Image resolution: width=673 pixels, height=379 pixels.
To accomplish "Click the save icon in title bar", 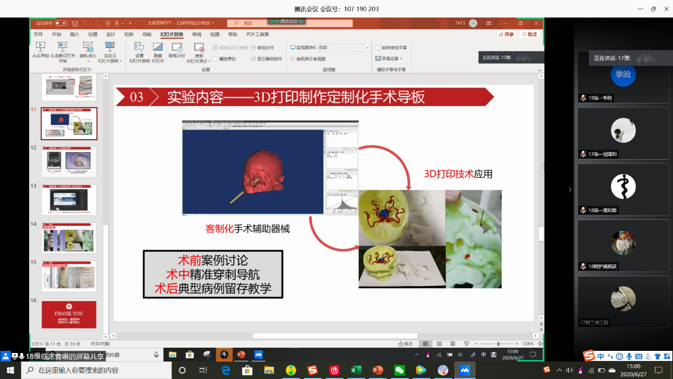I will pyautogui.click(x=75, y=23).
